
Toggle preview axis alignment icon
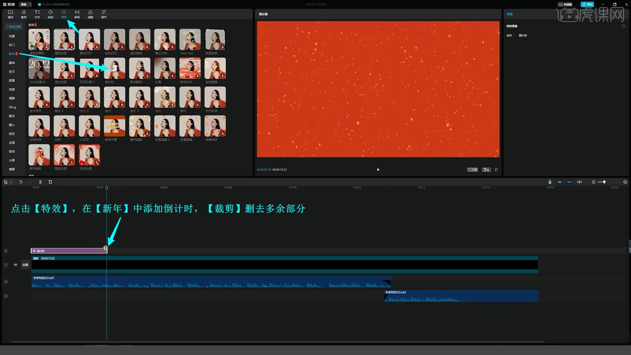579,182
